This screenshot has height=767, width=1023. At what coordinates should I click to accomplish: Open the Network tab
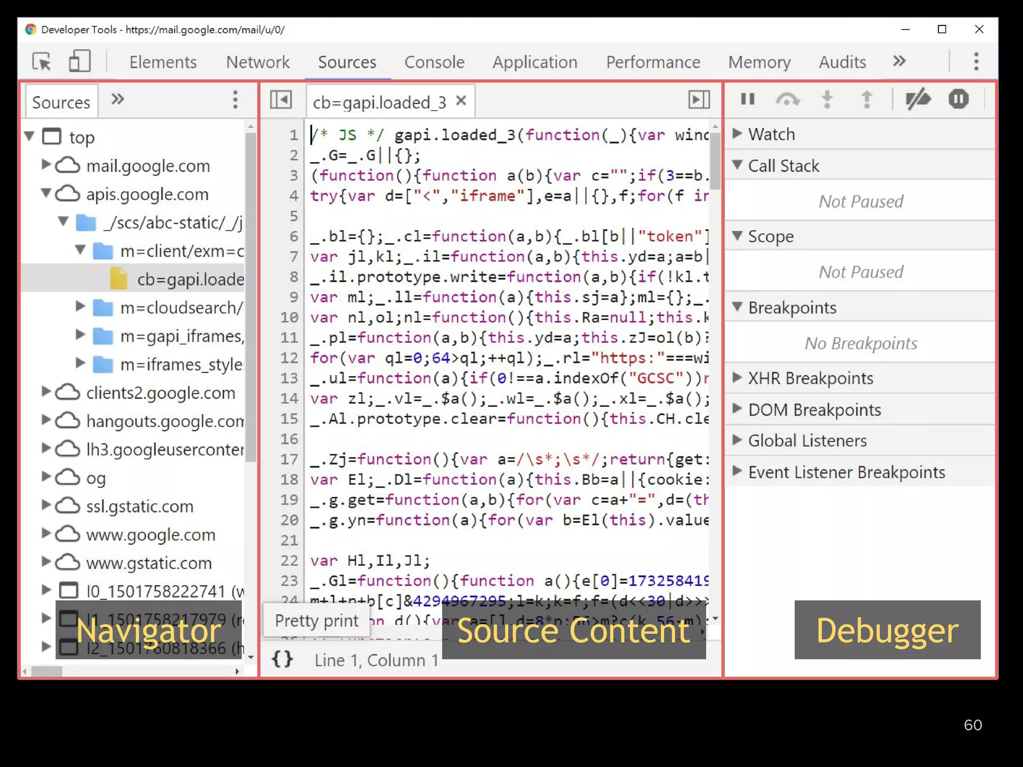[257, 62]
